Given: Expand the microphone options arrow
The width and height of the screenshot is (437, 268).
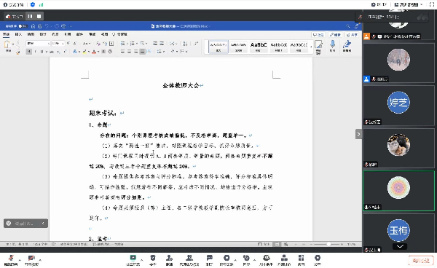Looking at the screenshot, I should [20, 260].
